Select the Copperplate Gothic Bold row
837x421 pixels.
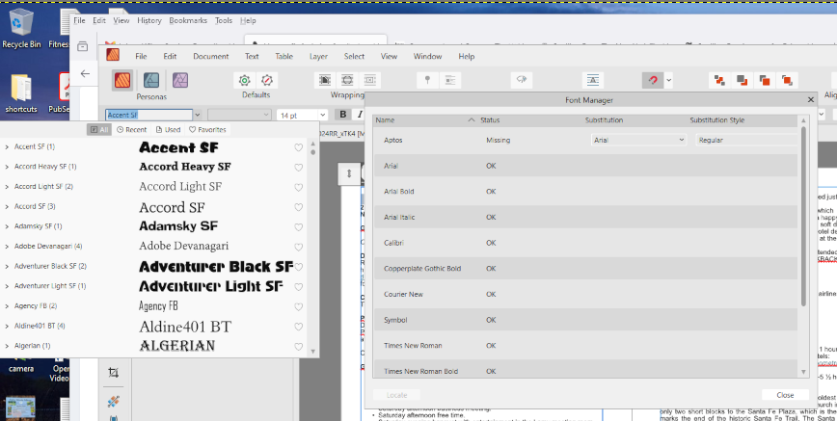pyautogui.click(x=585, y=269)
